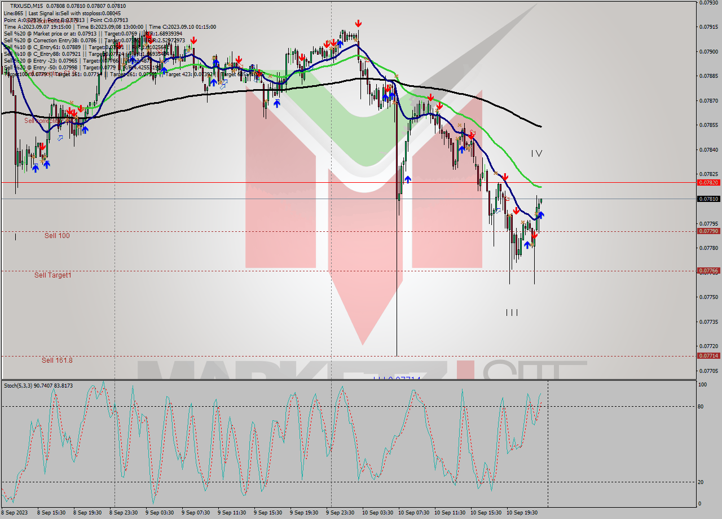This screenshot has width=722, height=519.
Task: Click the '9 Sep 11:30' time axis label
Action: [231, 513]
